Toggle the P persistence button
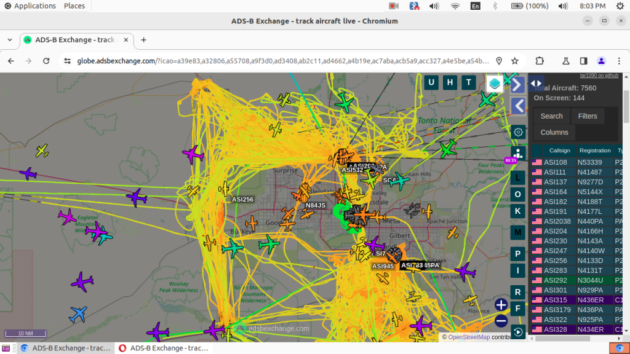Viewport: 630px width, 354px height. (518, 254)
